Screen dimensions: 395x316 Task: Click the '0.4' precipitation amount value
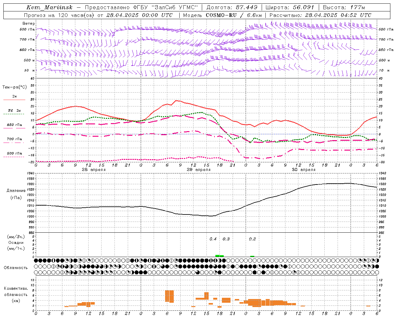click(x=213, y=239)
